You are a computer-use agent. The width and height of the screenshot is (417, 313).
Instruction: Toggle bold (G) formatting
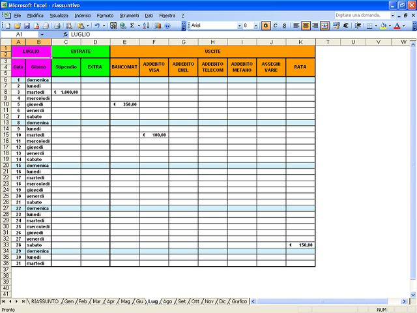pyautogui.click(x=265, y=25)
